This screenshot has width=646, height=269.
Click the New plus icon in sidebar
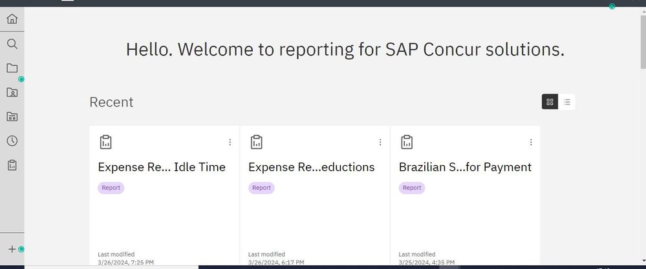click(12, 249)
